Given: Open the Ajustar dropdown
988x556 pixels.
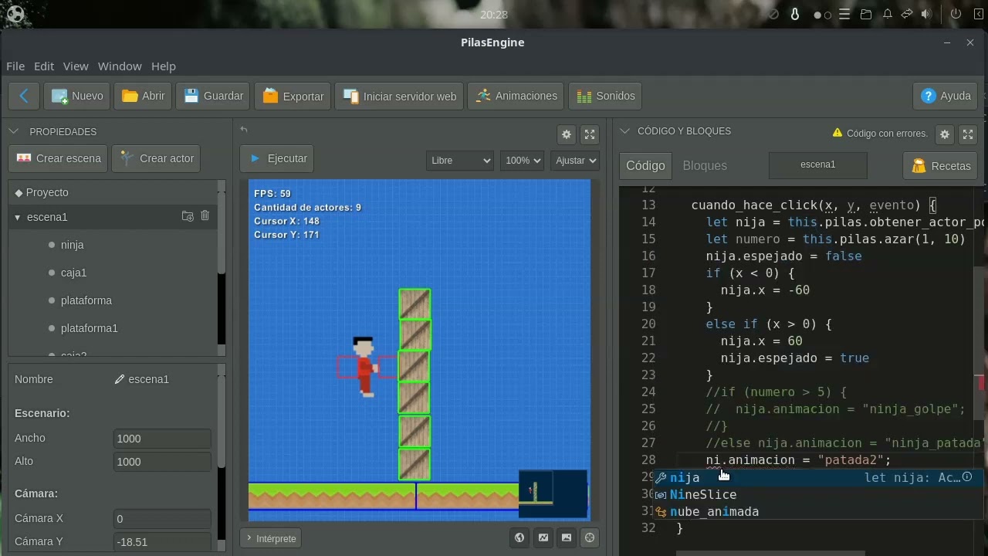Looking at the screenshot, I should point(575,160).
